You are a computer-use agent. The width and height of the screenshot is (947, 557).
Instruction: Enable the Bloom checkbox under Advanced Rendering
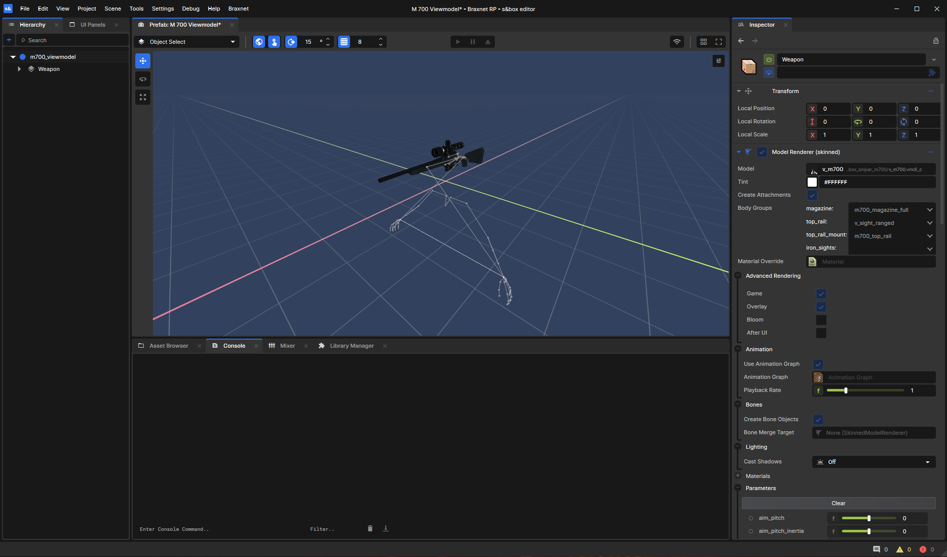tap(821, 320)
